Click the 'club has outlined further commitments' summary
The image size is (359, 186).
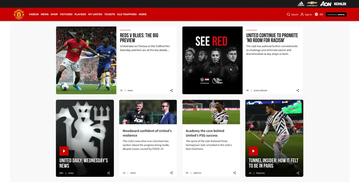tap(272, 50)
